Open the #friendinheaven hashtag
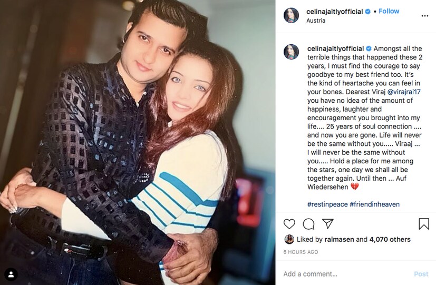436x285 pixels. pos(374,204)
